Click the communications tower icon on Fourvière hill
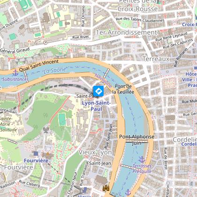Viewport: 197px width, 197px height. coord(46,130)
